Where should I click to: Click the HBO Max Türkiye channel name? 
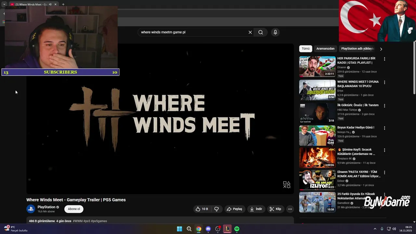tap(347, 110)
